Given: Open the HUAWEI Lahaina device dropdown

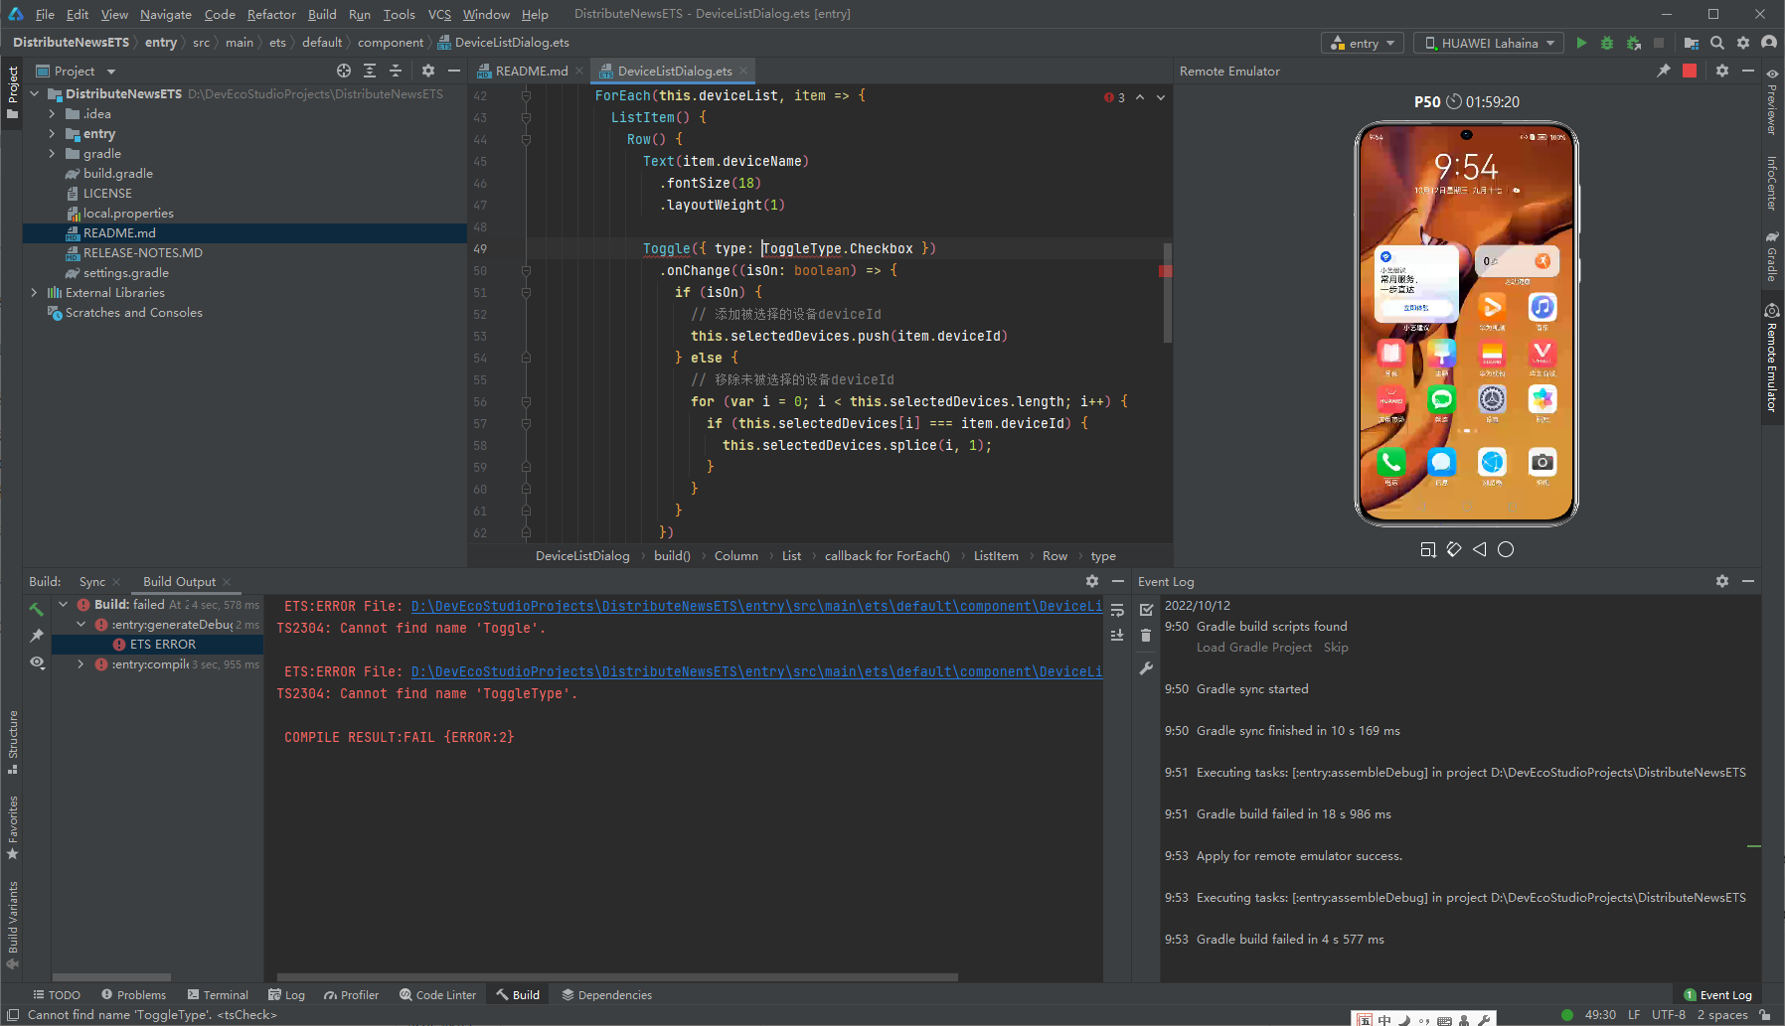Looking at the screenshot, I should 1488,43.
